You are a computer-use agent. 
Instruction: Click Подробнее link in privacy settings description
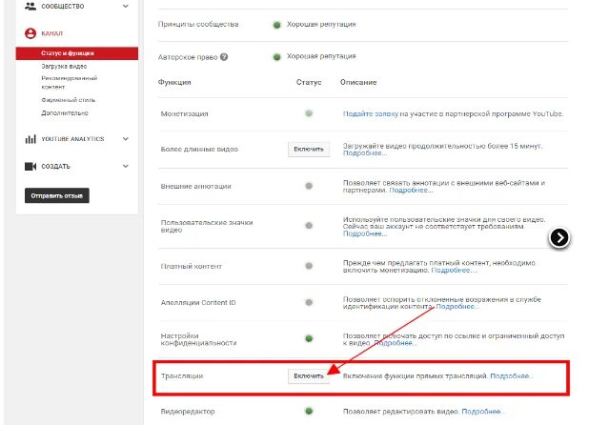tap(396, 343)
